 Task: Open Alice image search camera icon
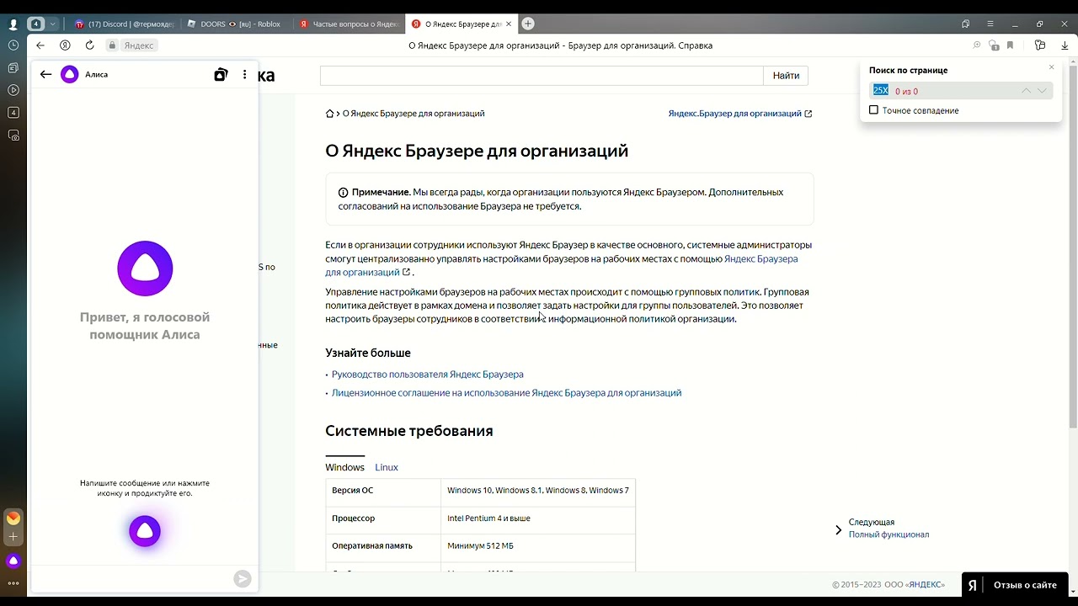pos(221,74)
